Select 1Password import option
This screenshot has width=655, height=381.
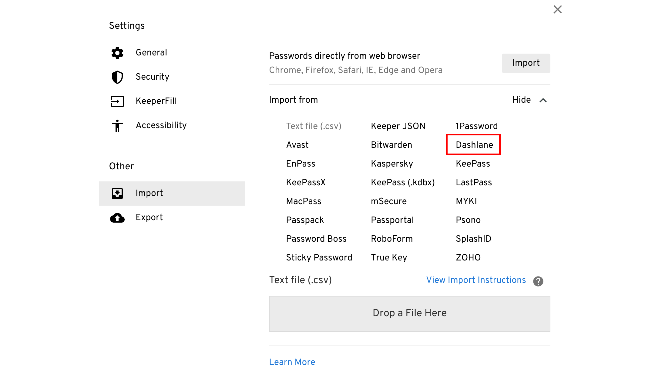tap(477, 126)
